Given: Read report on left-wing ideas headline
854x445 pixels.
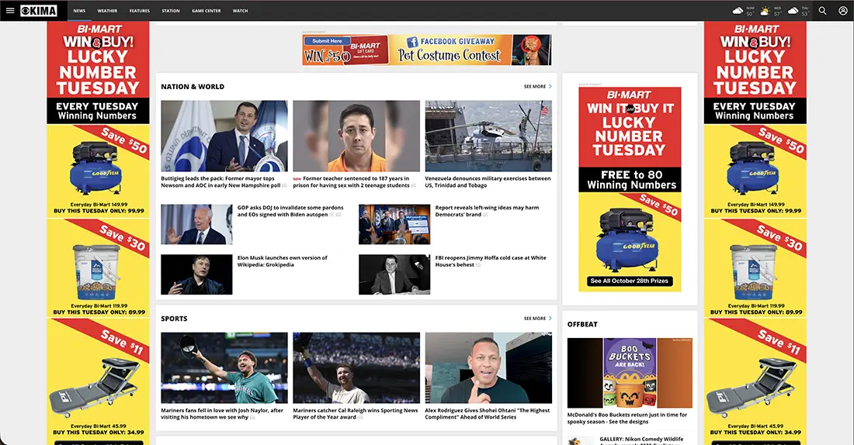Looking at the screenshot, I should coord(487,211).
